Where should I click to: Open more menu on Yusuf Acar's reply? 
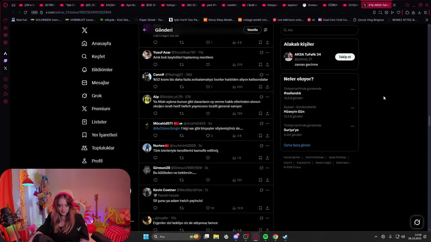click(x=267, y=52)
